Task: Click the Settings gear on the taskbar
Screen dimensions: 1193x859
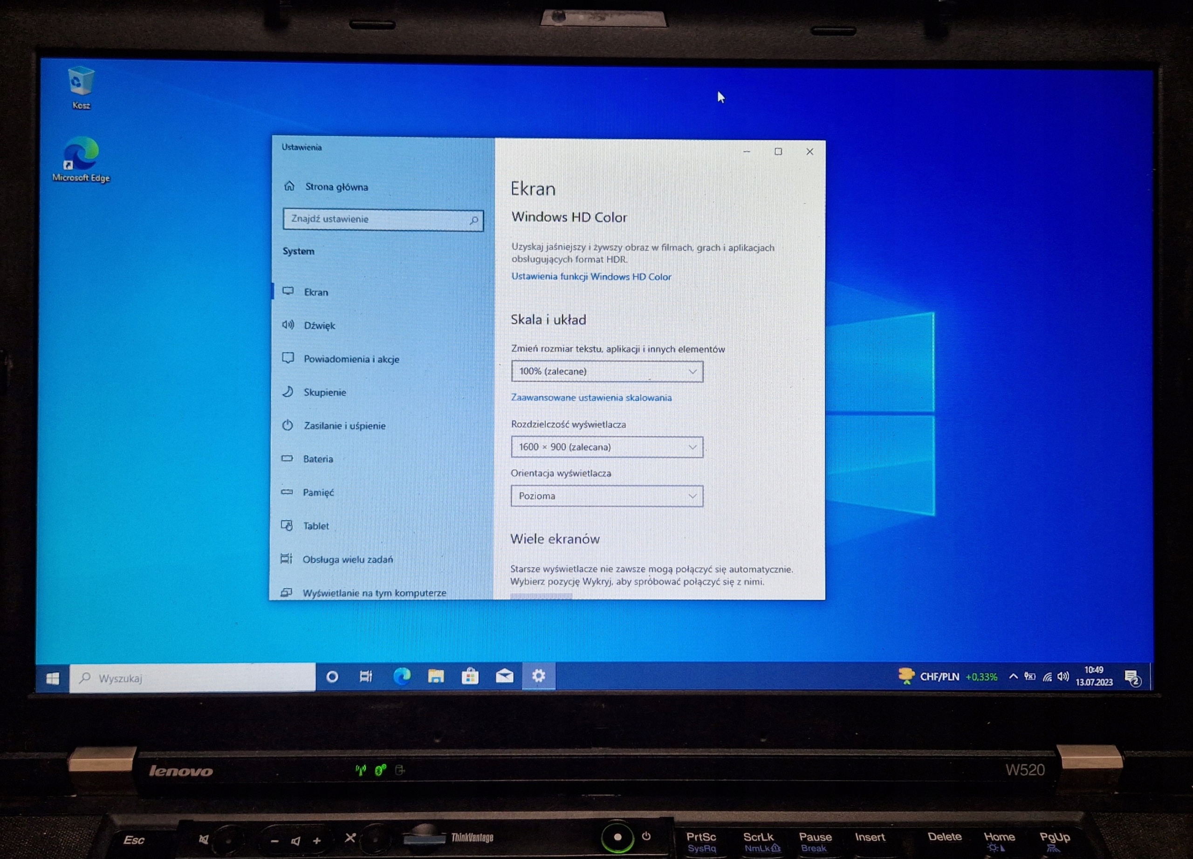Action: pos(539,676)
